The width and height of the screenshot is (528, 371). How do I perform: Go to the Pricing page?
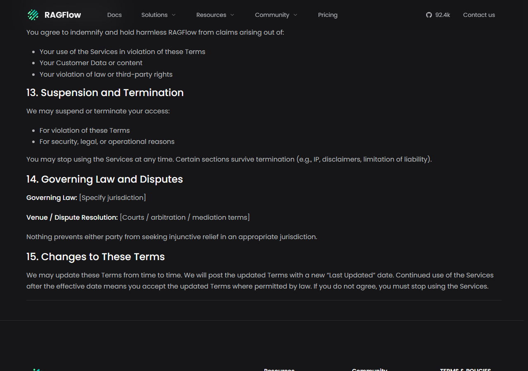tap(328, 15)
